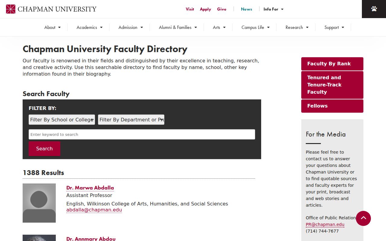386x241 pixels.
Task: Click English, Wilkinson College department text
Action: pos(147,204)
